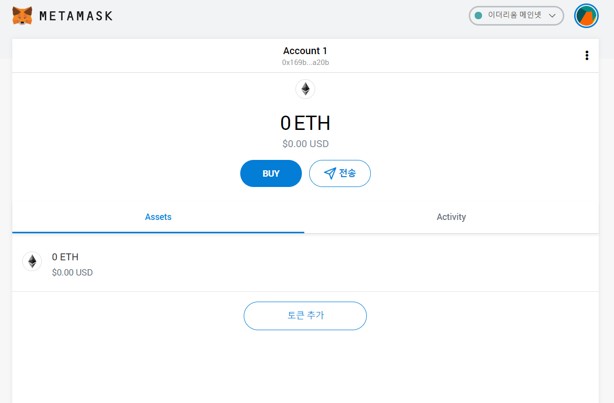Click the Ethereum icon above the balance
614x403 pixels.
pos(305,89)
